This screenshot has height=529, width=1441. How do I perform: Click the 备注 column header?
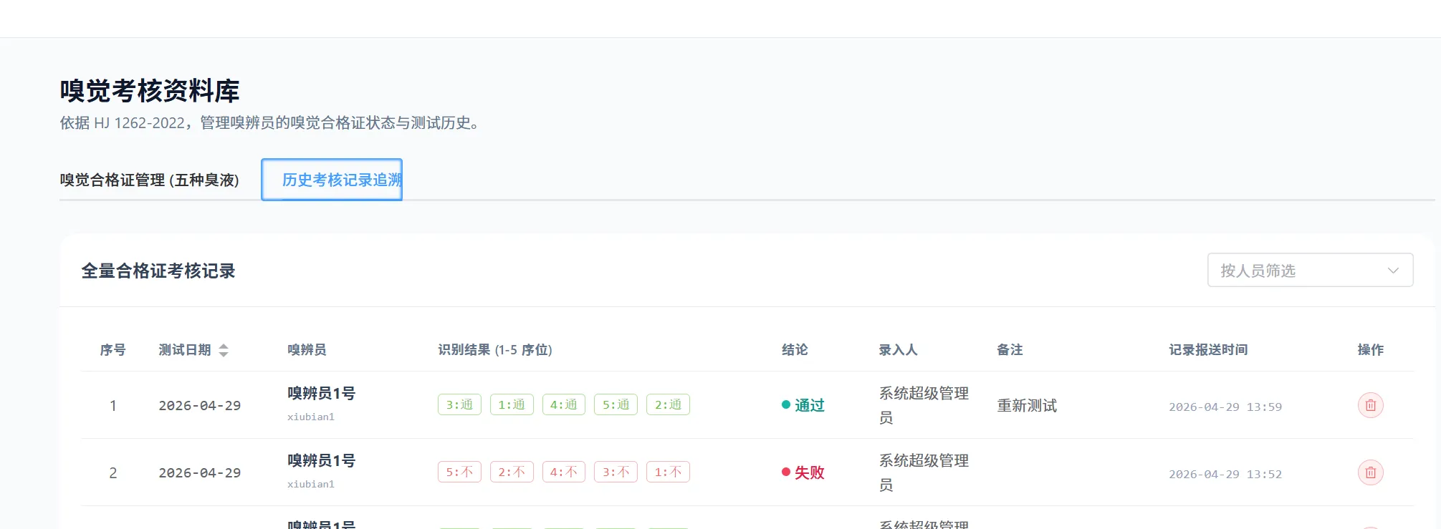(1010, 350)
